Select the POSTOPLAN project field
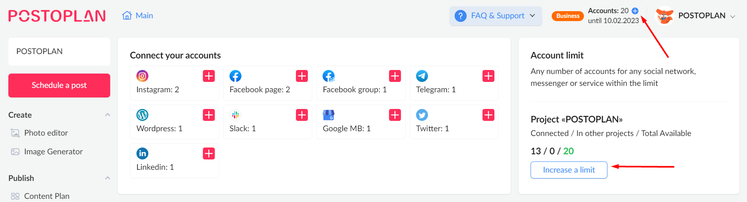 click(59, 52)
